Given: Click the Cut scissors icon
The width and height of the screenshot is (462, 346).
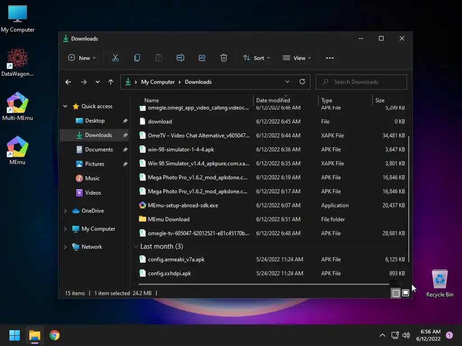Looking at the screenshot, I should point(115,58).
